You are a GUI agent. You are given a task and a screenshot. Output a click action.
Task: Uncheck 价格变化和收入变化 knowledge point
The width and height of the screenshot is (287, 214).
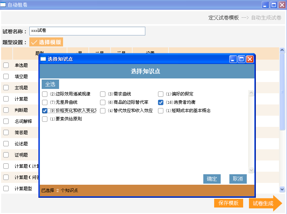pyautogui.click(x=45, y=111)
